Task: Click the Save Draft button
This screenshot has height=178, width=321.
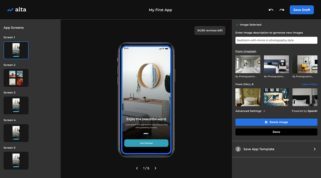Action: [x=301, y=9]
